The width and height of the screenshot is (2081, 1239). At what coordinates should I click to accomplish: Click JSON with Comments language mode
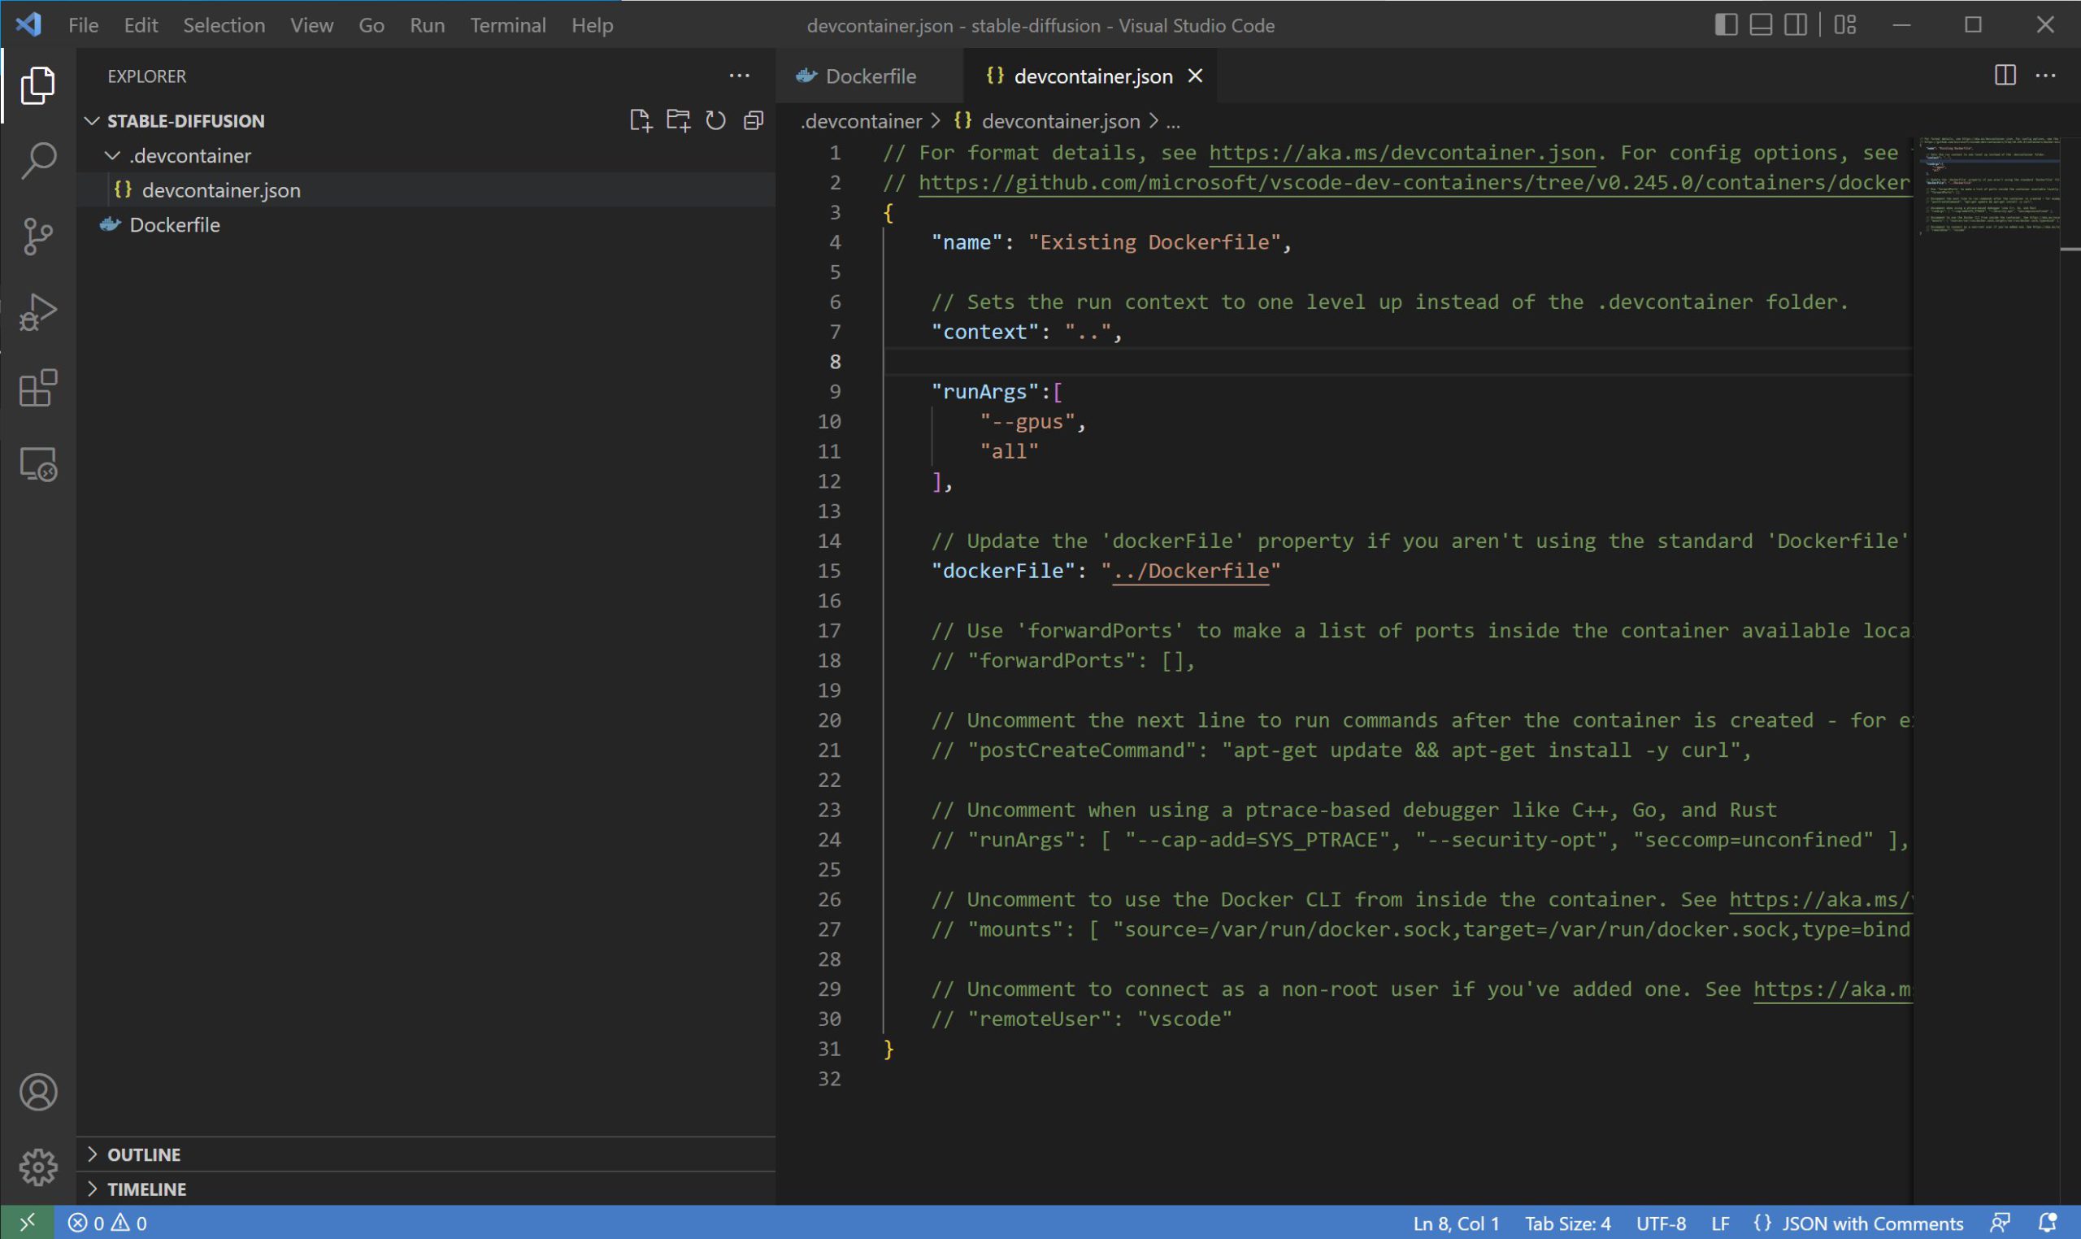pos(1871,1223)
